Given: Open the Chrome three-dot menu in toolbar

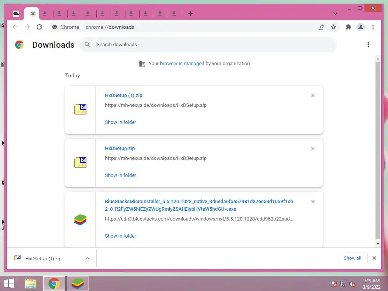Looking at the screenshot, I should (373, 27).
